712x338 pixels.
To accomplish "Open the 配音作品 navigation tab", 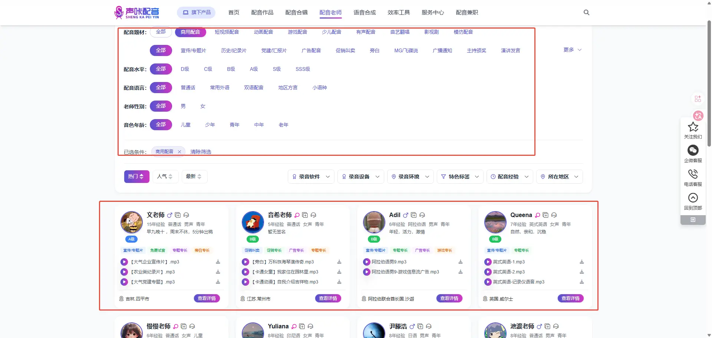I will tap(262, 13).
